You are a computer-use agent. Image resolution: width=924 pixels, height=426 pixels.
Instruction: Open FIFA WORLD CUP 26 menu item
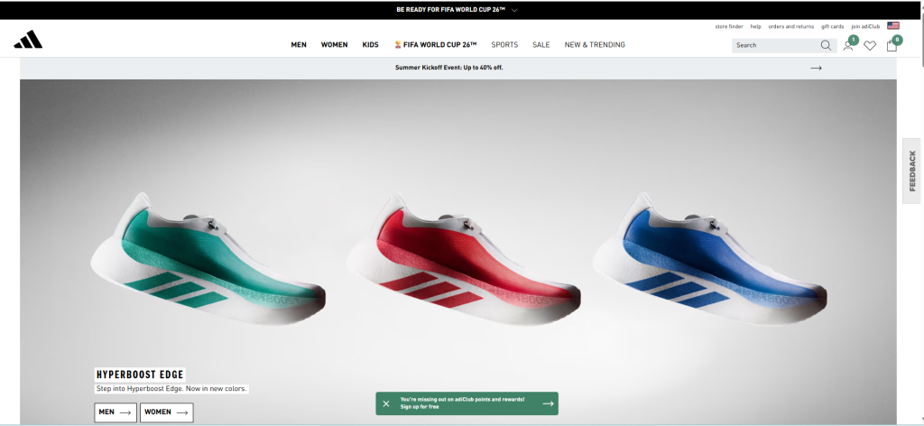pyautogui.click(x=435, y=45)
